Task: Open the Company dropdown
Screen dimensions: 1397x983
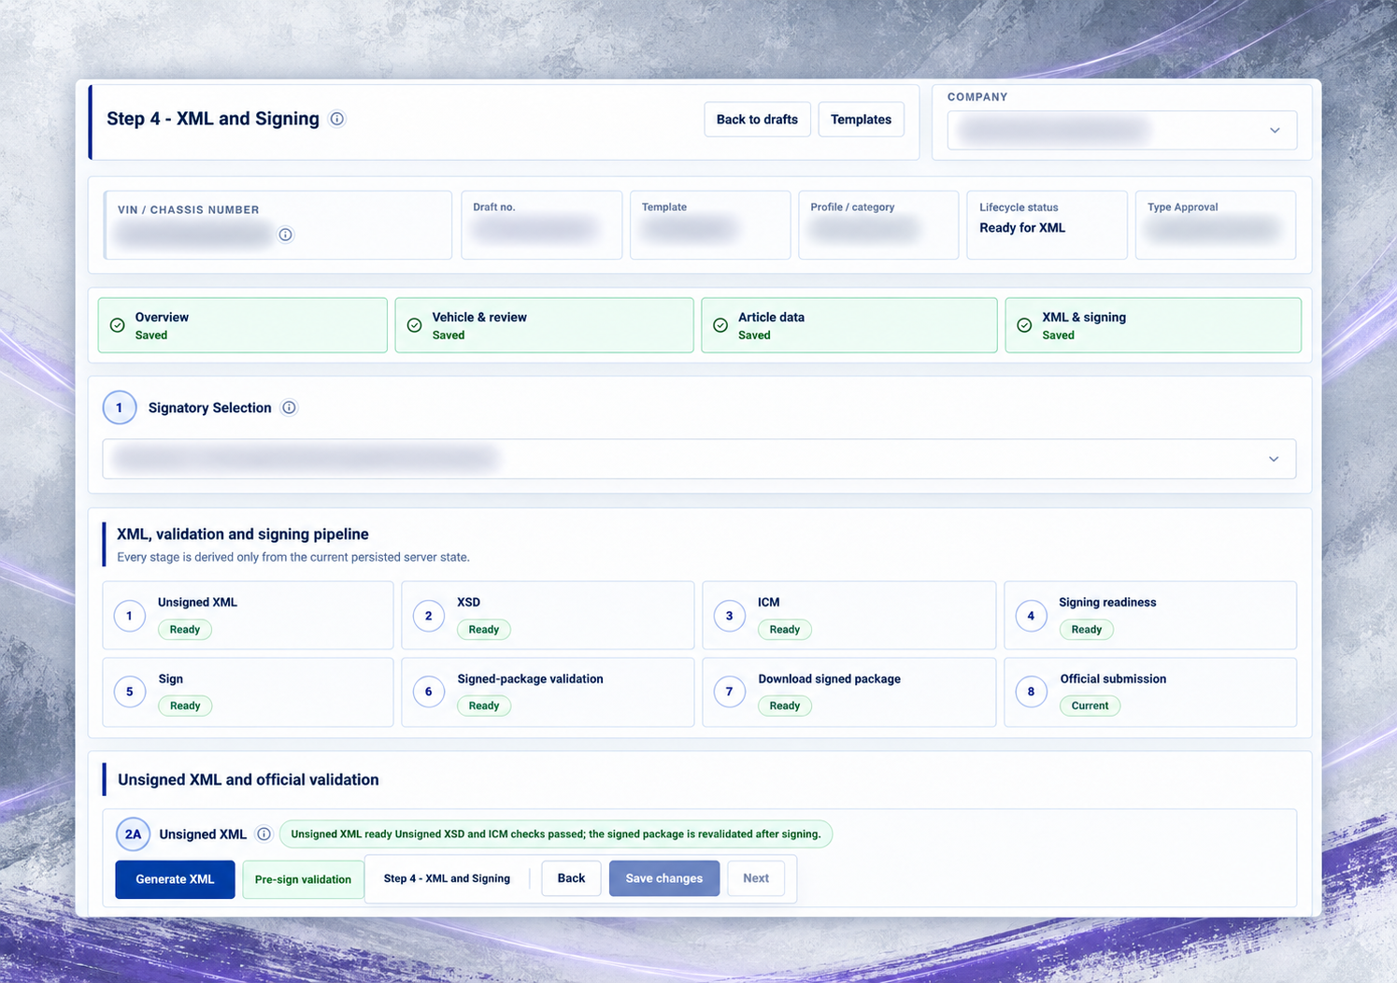Action: coord(1122,130)
